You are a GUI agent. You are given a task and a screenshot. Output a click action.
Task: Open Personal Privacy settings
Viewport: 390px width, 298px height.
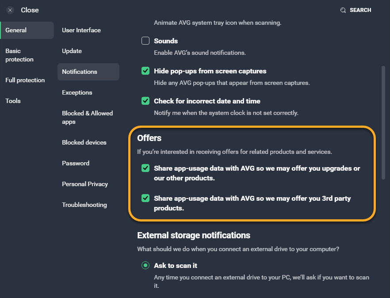(x=85, y=184)
